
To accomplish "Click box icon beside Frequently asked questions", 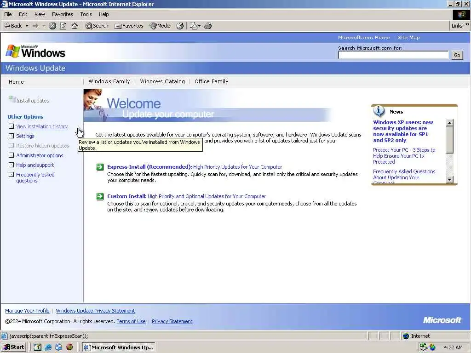I will [x=11, y=174].
